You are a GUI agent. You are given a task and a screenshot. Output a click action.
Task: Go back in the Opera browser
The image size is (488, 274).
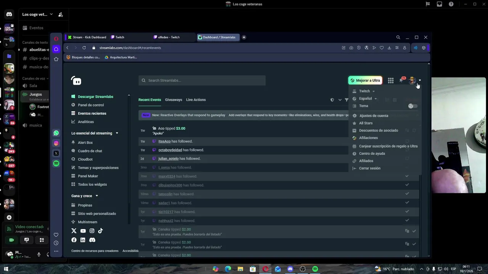[67, 48]
